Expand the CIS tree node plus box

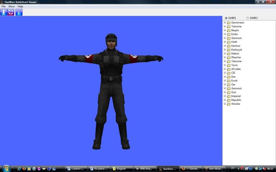[x=225, y=73]
